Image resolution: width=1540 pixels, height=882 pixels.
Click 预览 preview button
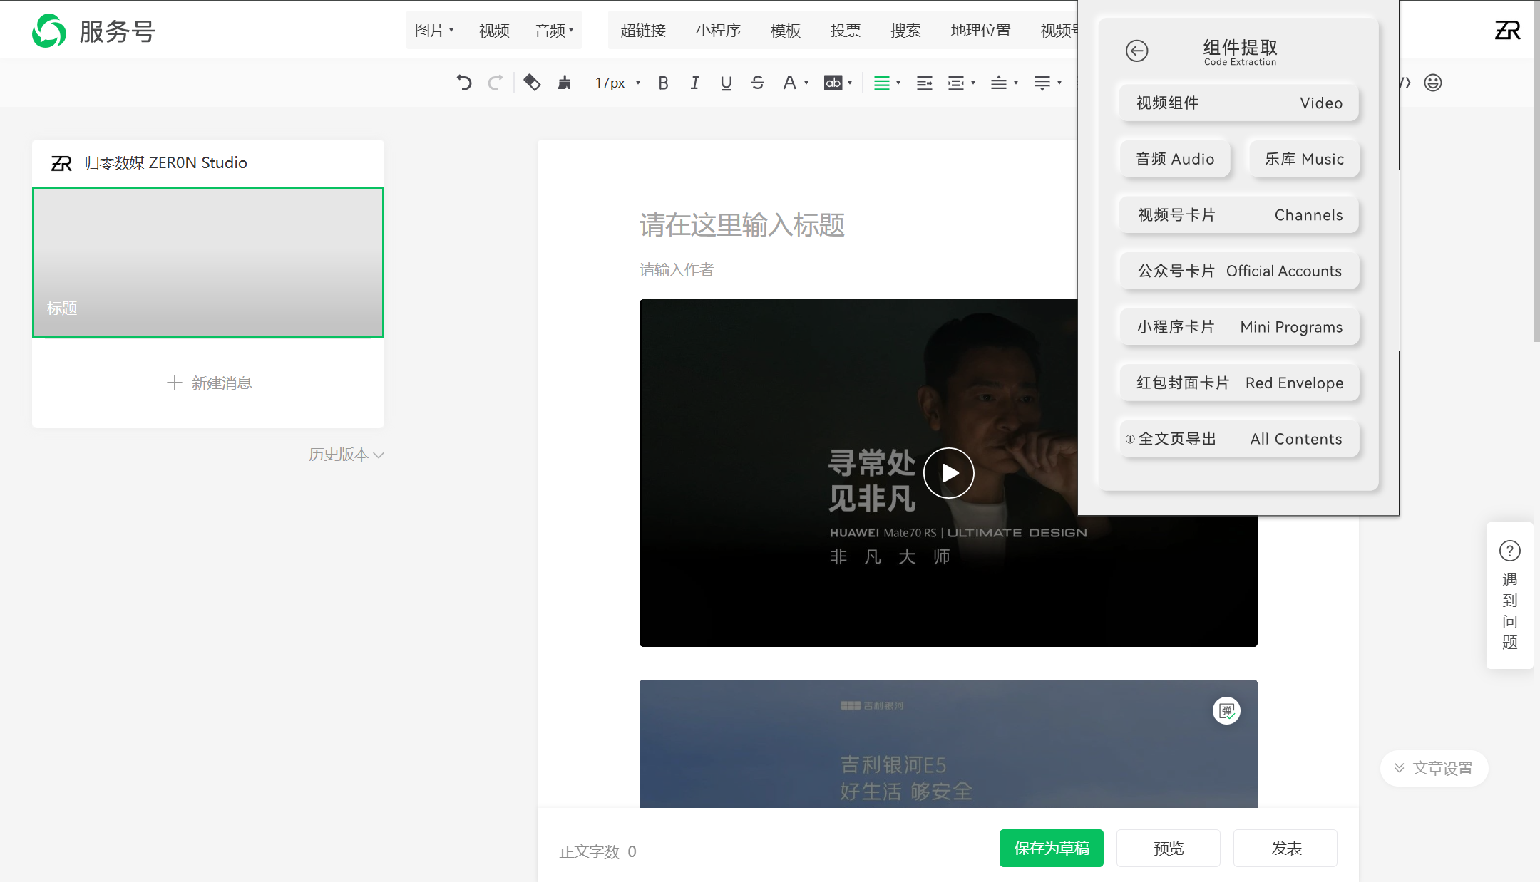point(1169,848)
